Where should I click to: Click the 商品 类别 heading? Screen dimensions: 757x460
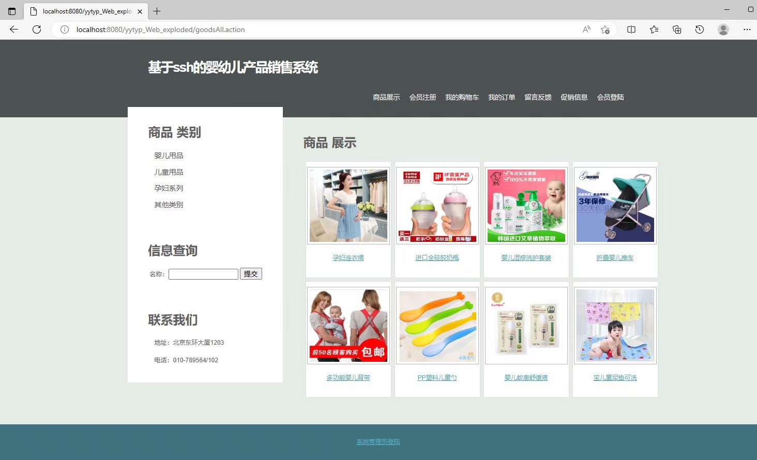174,133
